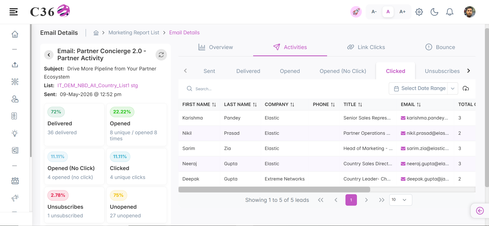Click the megaphone icon in sidebar
489x226 pixels.
click(x=15, y=198)
